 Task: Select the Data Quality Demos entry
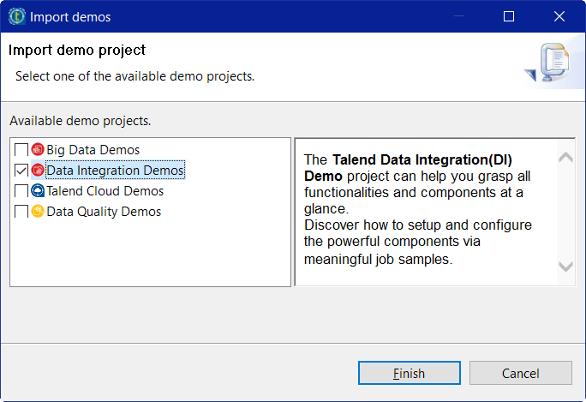[x=103, y=212]
